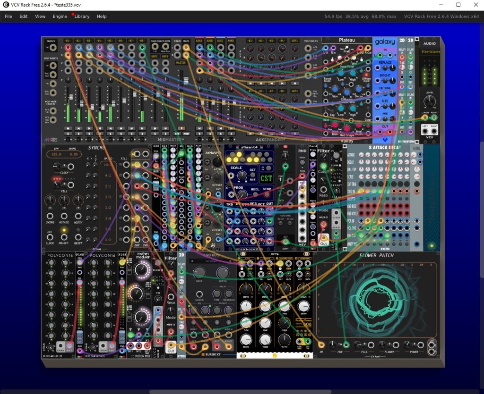
Task: Mute the AUXA return channel
Action: click(x=199, y=128)
